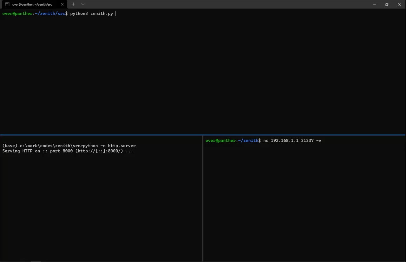
Task: Focus the bottom-right pane with nc command
Action: (304, 198)
